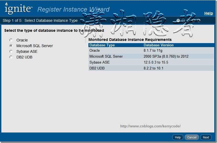Click the ignite logo

[x=18, y=8]
